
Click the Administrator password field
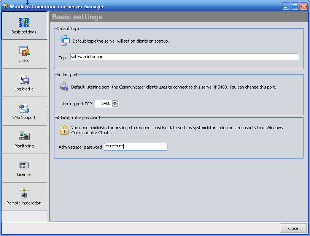[x=135, y=147]
